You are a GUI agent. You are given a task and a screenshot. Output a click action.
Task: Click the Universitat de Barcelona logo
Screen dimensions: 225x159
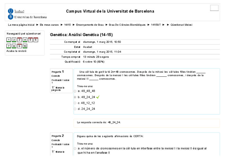pos(27,14)
